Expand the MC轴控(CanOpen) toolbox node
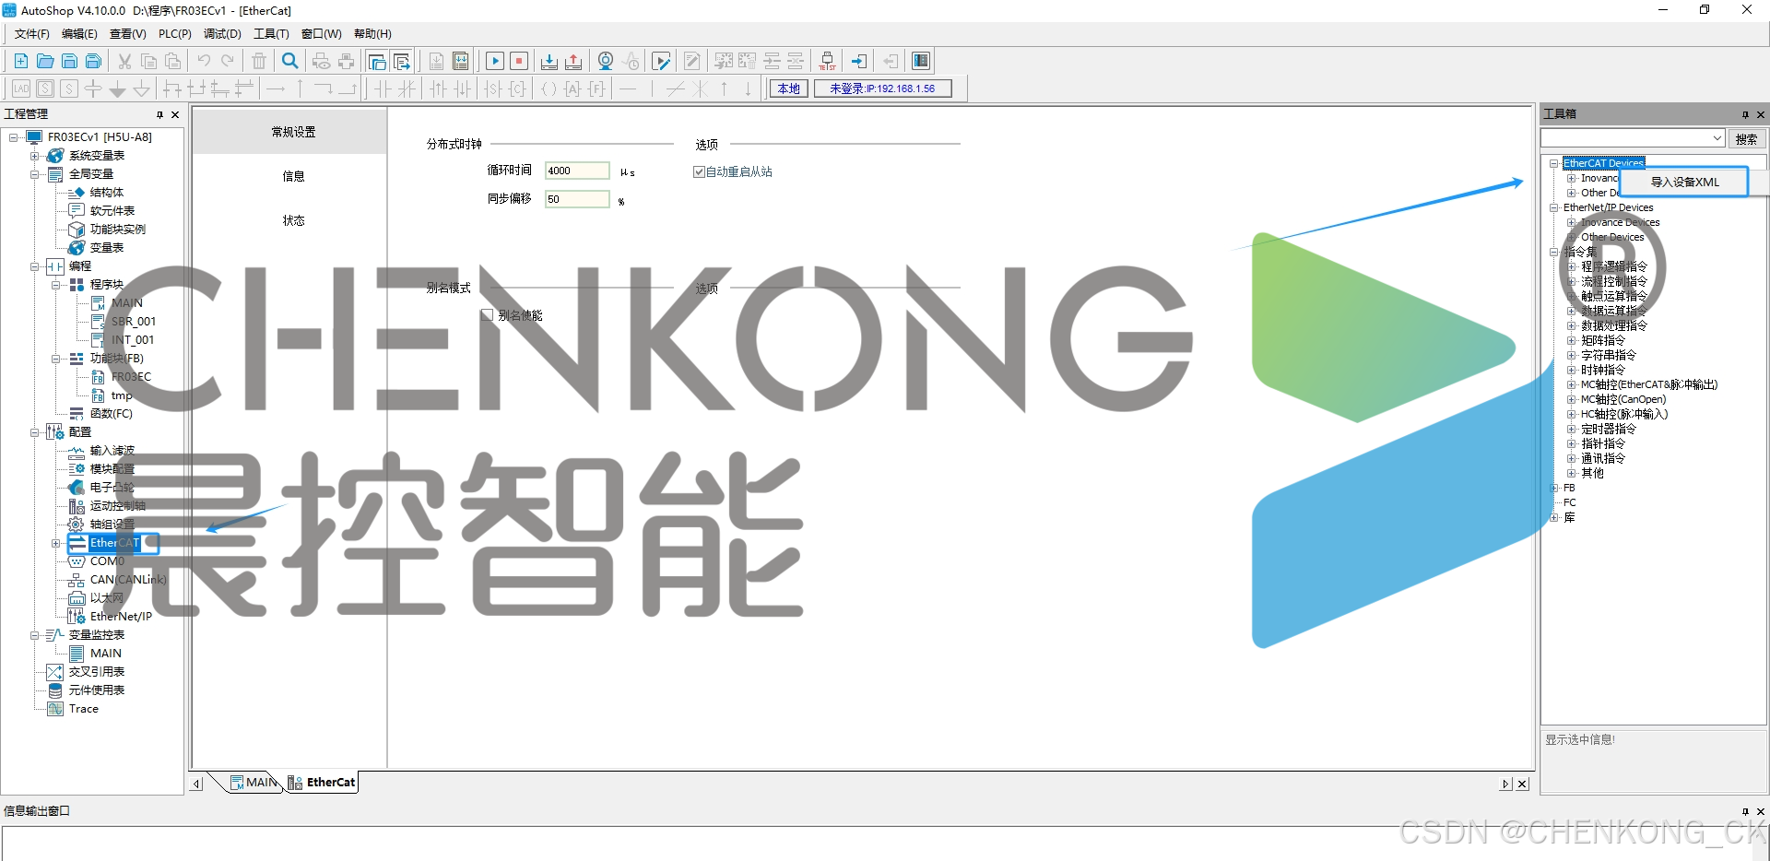Screen dimensions: 1770x861 [1572, 399]
